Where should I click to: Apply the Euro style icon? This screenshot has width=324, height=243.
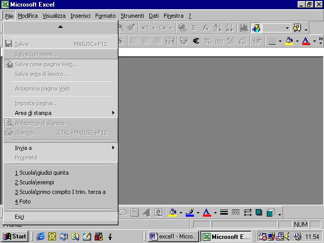(x=196, y=41)
